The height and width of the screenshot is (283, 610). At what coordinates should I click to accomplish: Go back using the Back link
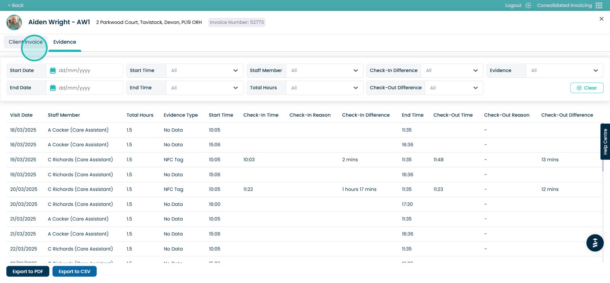(16, 5)
